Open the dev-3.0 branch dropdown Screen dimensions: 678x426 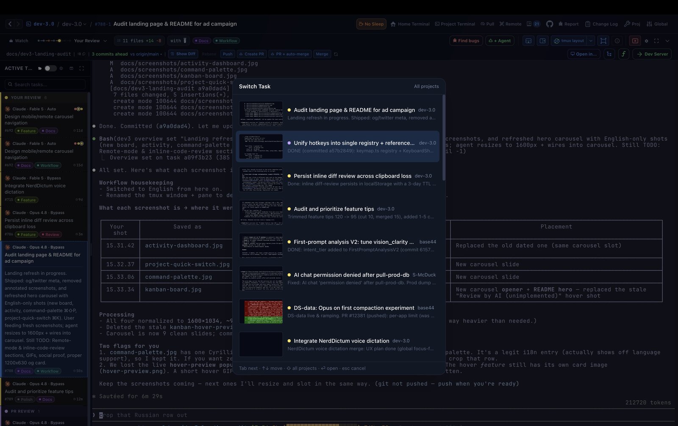[x=74, y=24]
